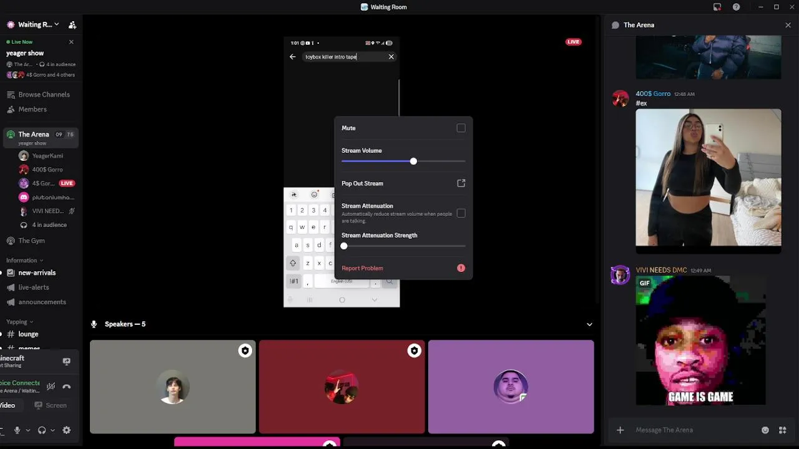Select the gray speaker tile
This screenshot has width=799, height=449.
173,387
